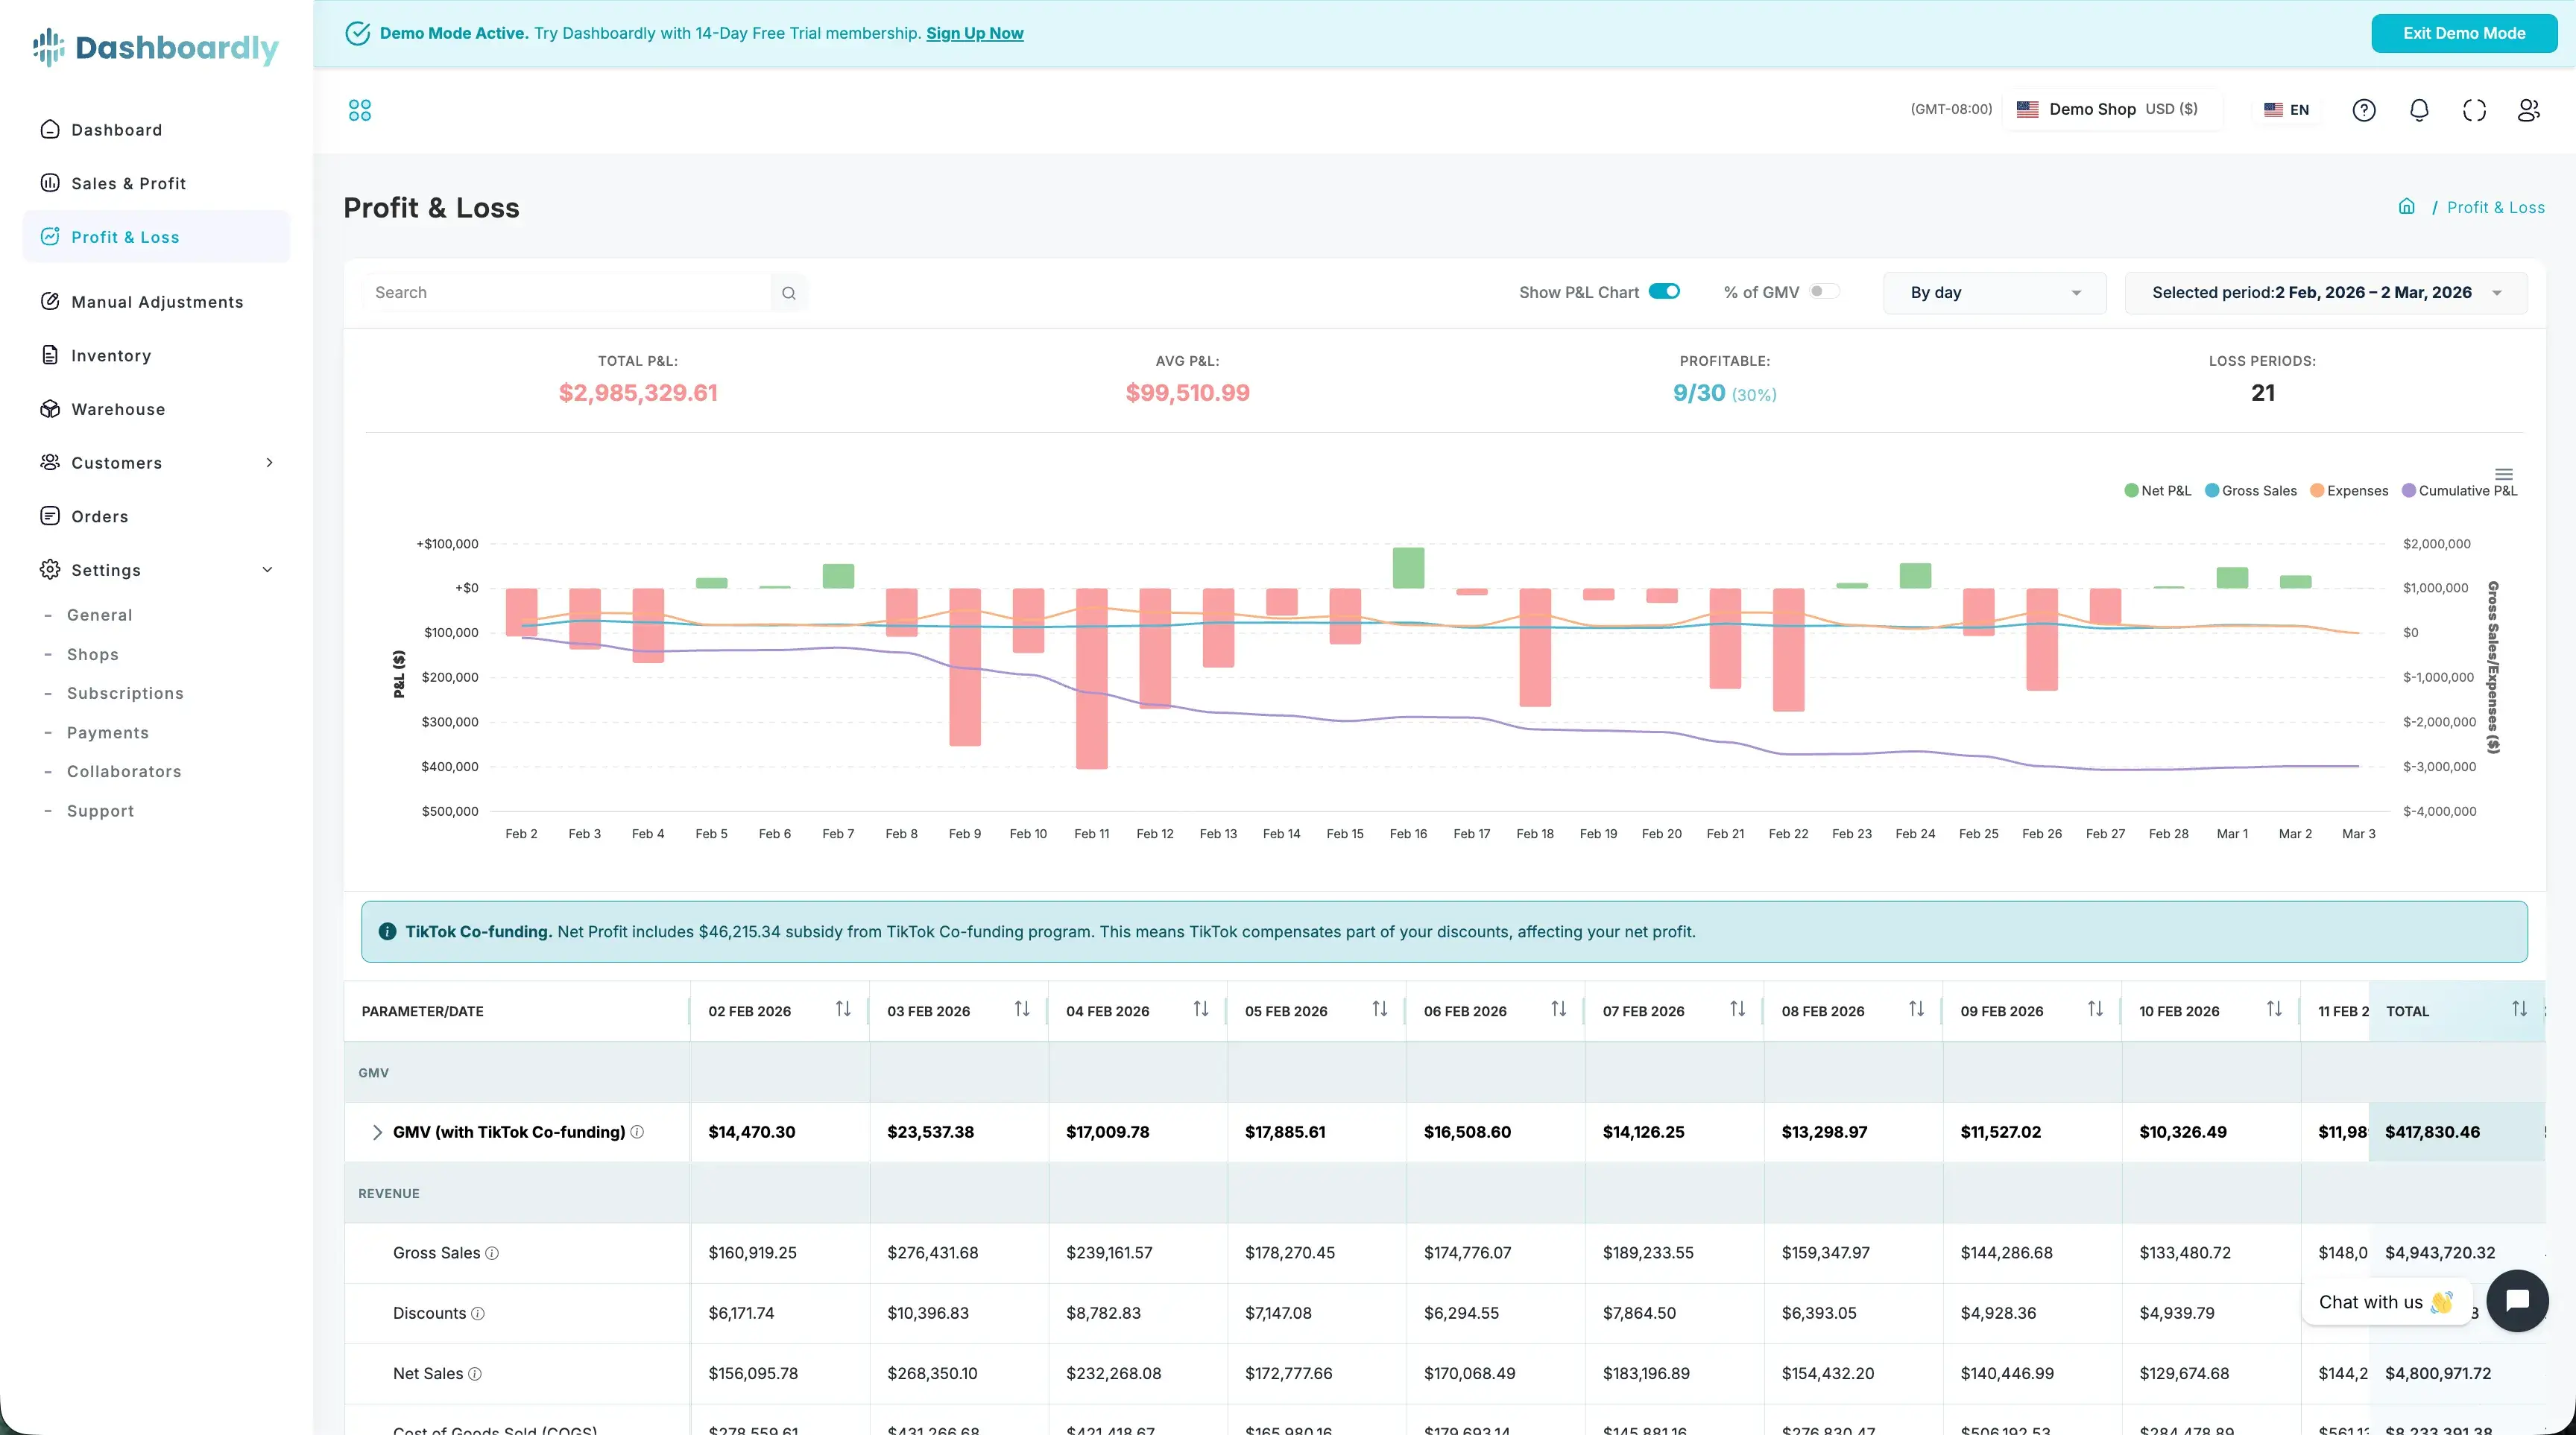Click the Net P&L green legend swatch

pyautogui.click(x=2131, y=491)
